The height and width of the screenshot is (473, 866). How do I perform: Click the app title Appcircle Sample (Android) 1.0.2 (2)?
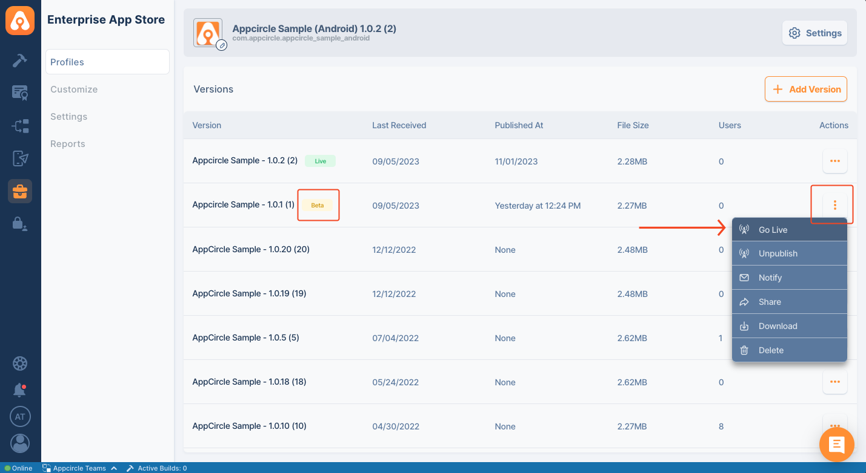pos(314,28)
